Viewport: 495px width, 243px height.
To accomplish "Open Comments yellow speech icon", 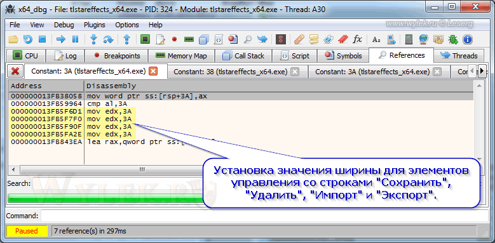I will pyautogui.click(x=314, y=39).
